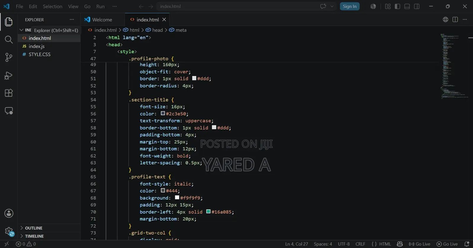Viewport: 473px width, 248px height.
Task: Click the code minimap overview
Action: pos(453,66)
